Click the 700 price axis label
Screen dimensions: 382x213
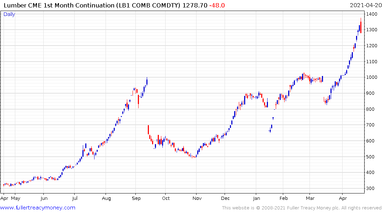click(370, 125)
